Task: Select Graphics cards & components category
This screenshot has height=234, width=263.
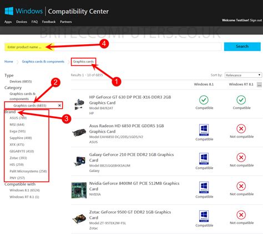Action: click(22, 96)
